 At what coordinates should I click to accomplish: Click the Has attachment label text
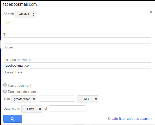point(20,85)
